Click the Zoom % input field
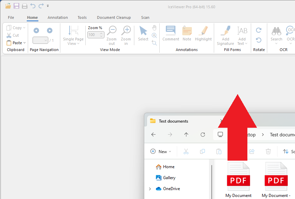Image resolution: width=295 pixels, height=199 pixels. [x=93, y=35]
